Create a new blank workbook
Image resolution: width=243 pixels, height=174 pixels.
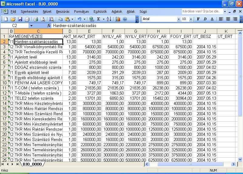[6, 19]
